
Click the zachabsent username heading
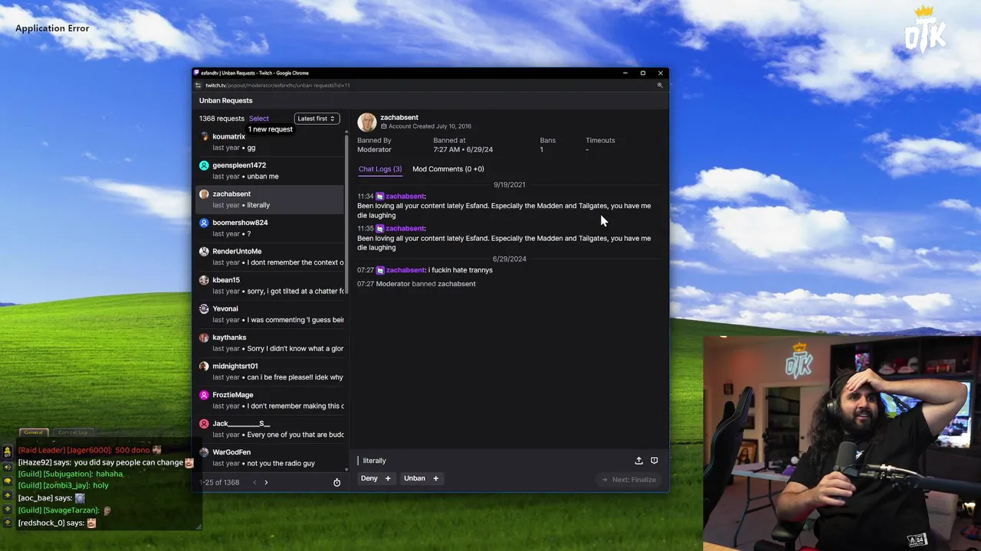[399, 117]
